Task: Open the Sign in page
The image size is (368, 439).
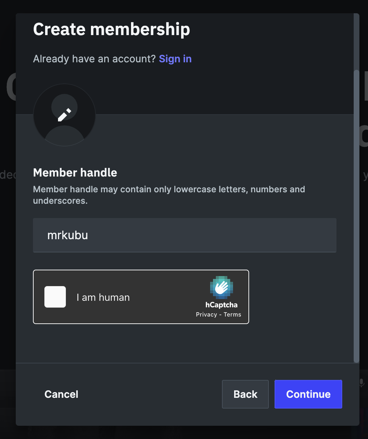Action: (175, 59)
